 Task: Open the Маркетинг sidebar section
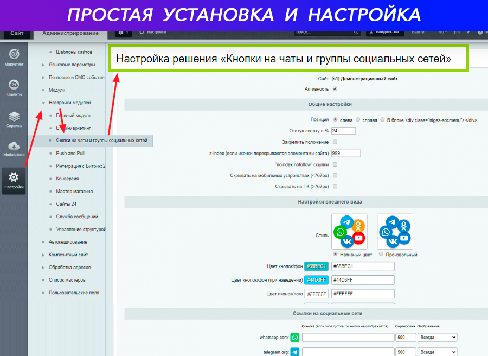click(x=14, y=56)
